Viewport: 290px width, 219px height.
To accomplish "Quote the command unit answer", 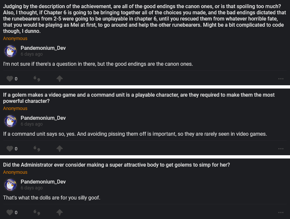I will [x=37, y=149].
